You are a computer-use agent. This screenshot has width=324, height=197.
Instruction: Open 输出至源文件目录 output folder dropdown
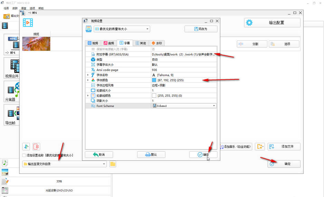coord(65,164)
